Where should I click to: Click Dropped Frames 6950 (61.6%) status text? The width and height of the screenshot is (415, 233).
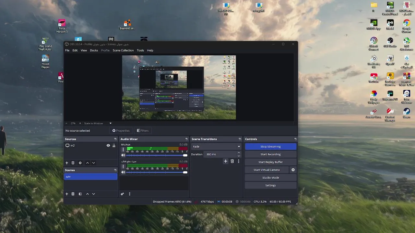tap(172, 202)
